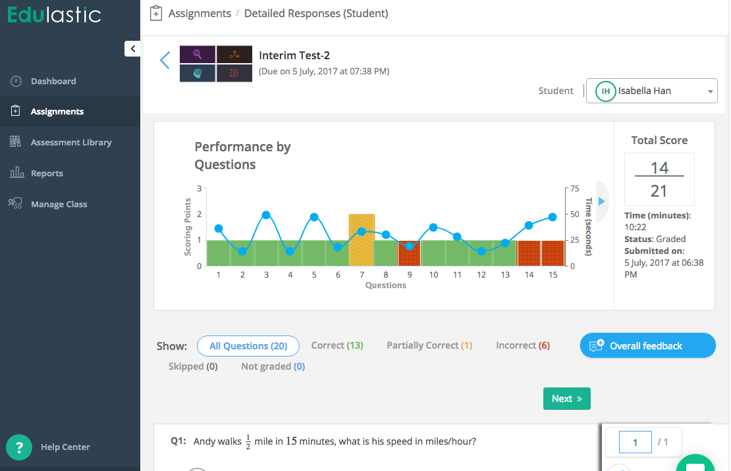Click the Manage Class icon
This screenshot has height=471, width=731.
pos(16,203)
